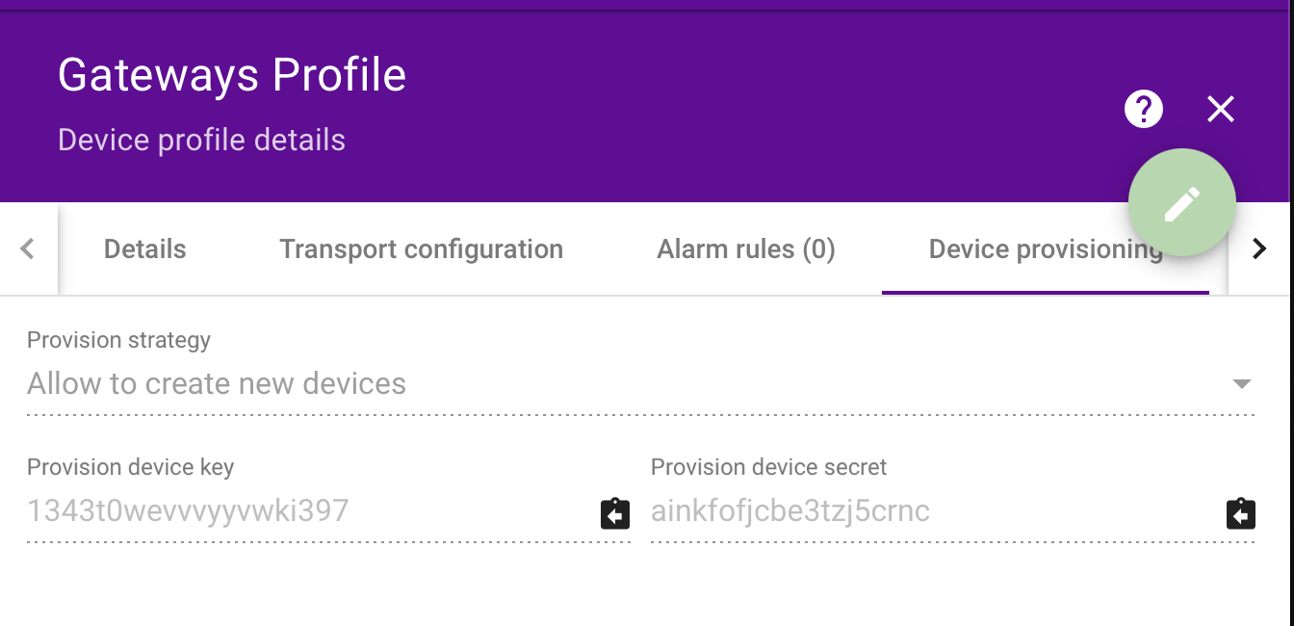This screenshot has height=626, width=1294.
Task: Click the Provision strategy dropdown arrow icon
Action: tap(1242, 383)
